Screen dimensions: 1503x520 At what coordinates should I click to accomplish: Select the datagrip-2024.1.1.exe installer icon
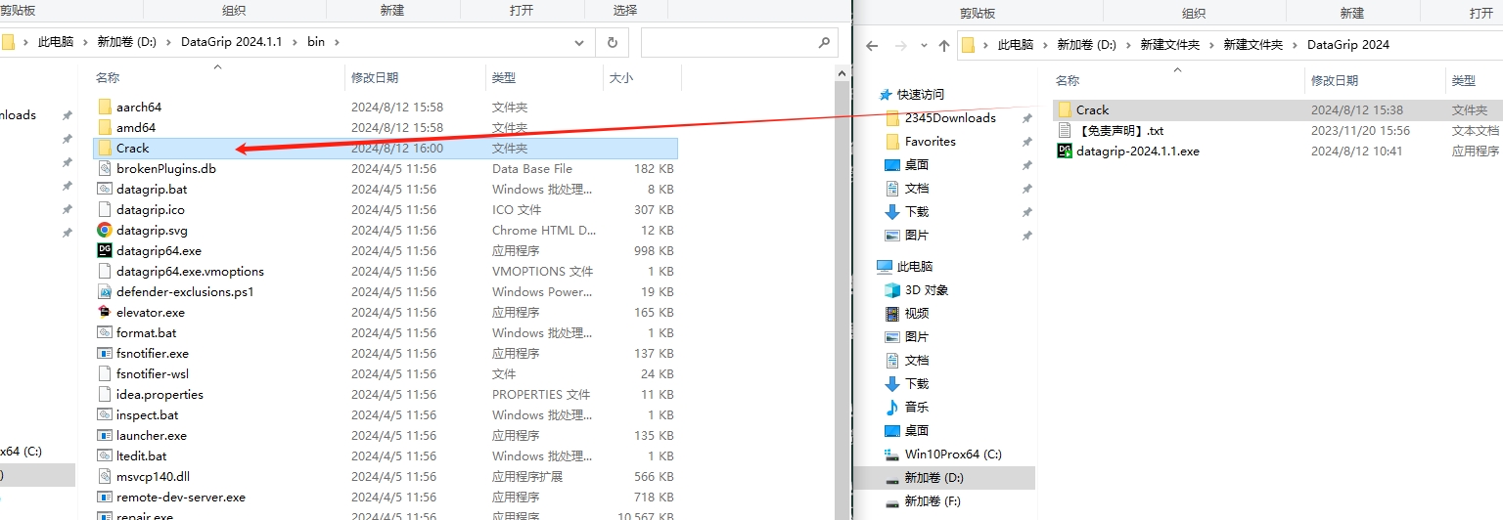click(1065, 151)
